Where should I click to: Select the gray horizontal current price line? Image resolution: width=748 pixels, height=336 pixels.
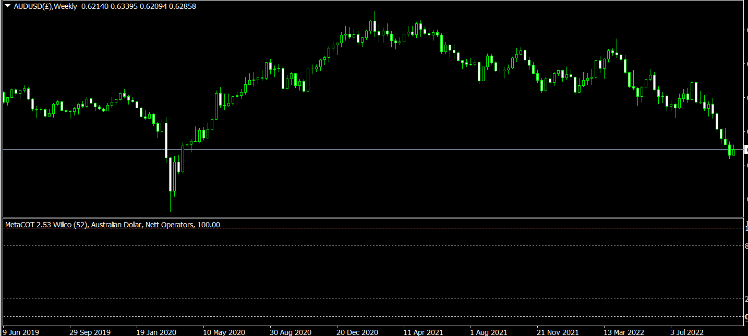[372, 150]
